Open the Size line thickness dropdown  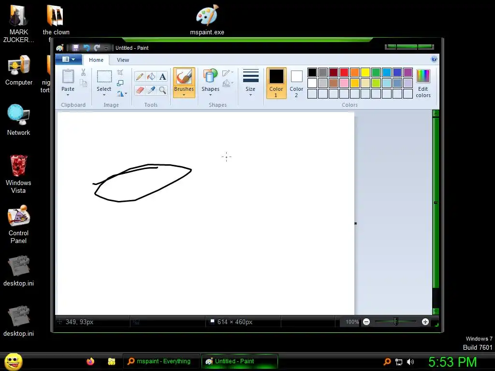251,83
